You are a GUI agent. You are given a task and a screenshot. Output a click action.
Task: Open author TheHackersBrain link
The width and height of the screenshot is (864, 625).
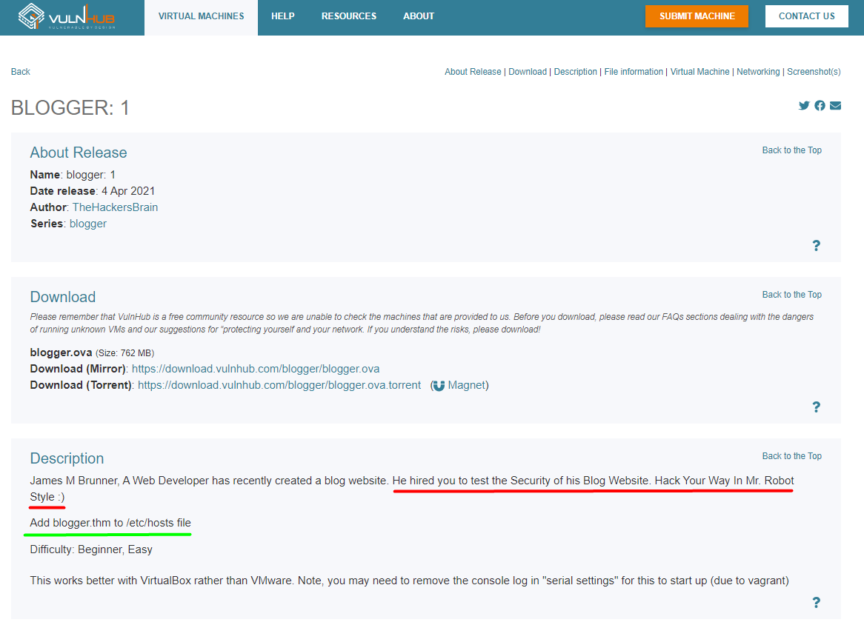coord(115,207)
